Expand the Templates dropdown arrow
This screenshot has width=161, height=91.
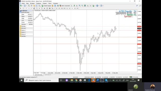(103, 6)
